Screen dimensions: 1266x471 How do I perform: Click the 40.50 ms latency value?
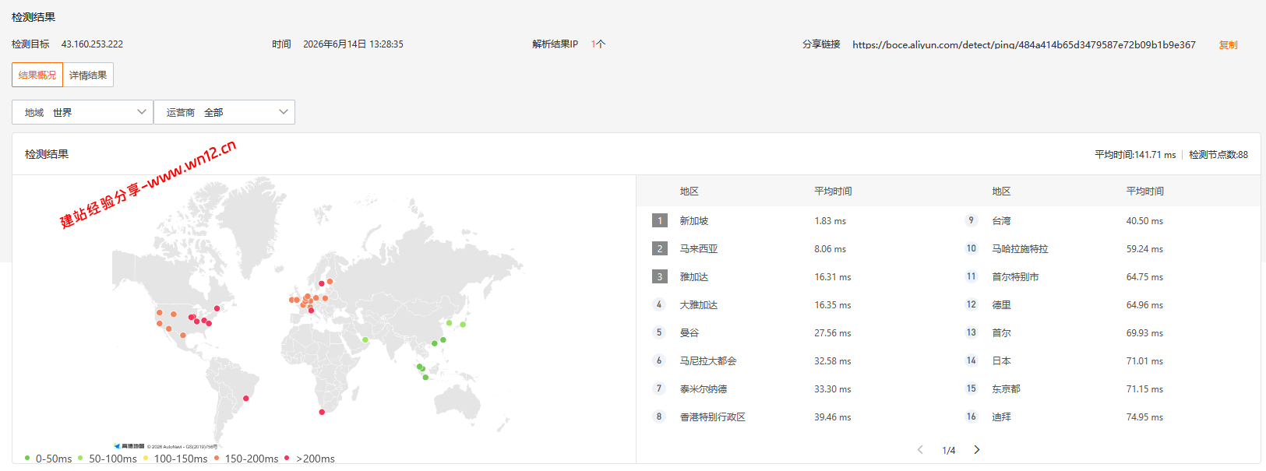(1144, 221)
